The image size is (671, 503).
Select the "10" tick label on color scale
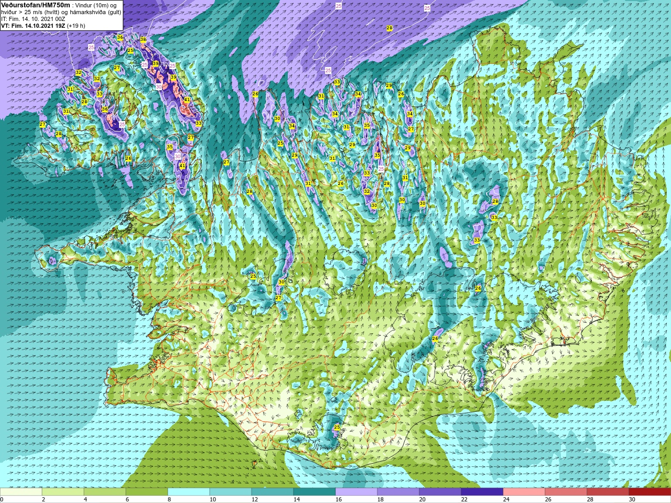coord(213,499)
